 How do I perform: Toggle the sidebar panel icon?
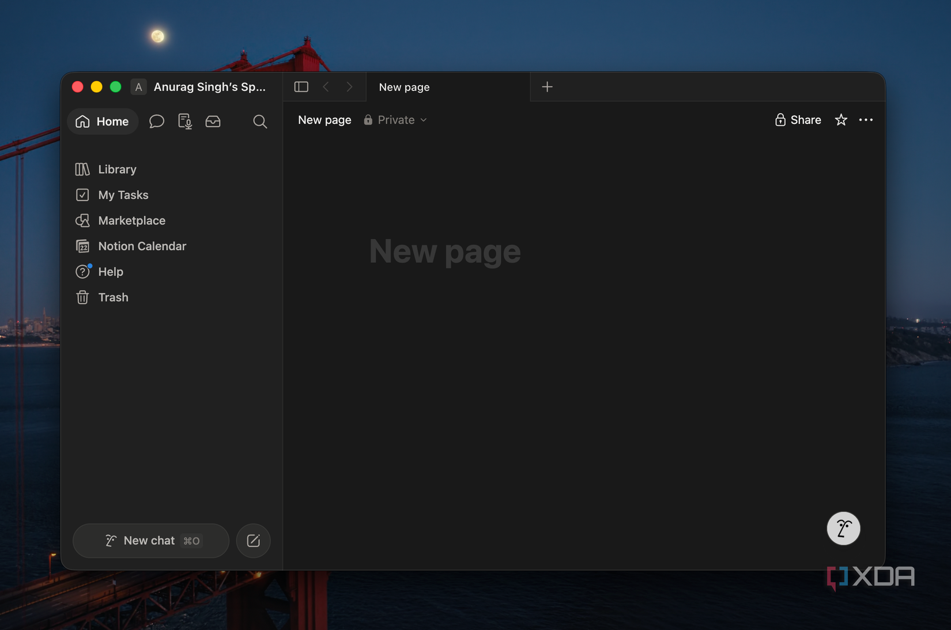[301, 86]
